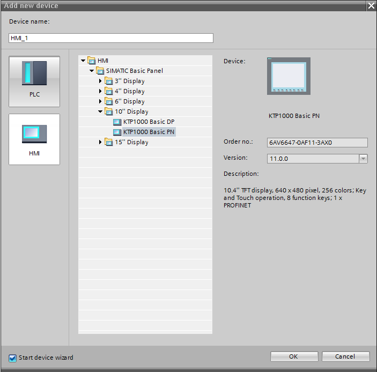Image resolution: width=377 pixels, height=372 pixels.
Task: Select the "SIMATIC Basic Panel" tree label
Action: click(135, 71)
